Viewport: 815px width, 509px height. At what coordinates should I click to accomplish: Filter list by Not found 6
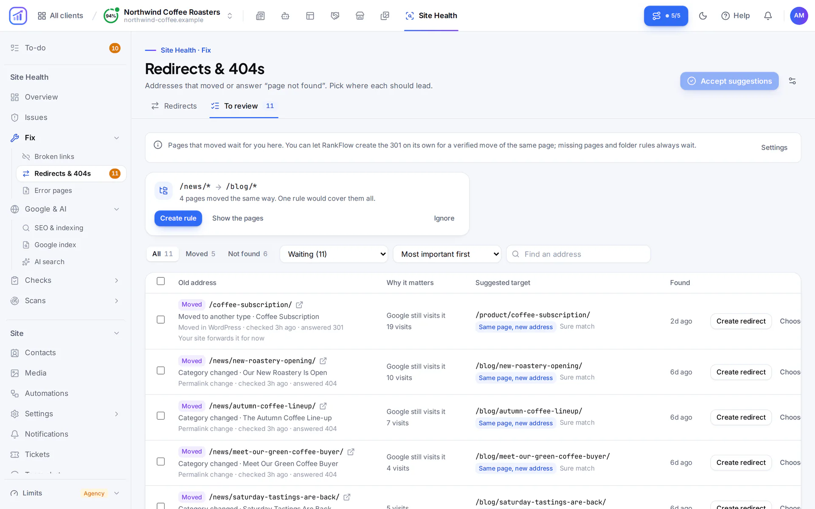(247, 254)
